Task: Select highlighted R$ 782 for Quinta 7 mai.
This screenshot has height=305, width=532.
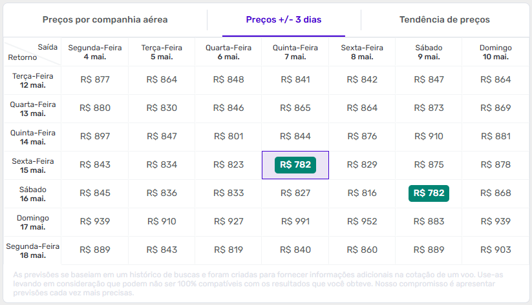Action: coord(295,165)
